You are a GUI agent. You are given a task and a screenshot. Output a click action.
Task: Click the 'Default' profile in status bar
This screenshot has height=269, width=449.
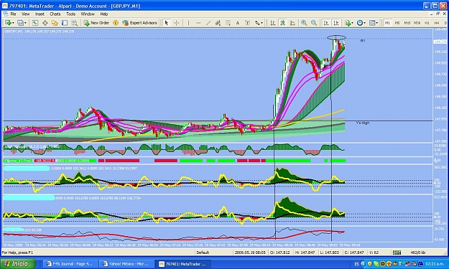pyautogui.click(x=203, y=253)
